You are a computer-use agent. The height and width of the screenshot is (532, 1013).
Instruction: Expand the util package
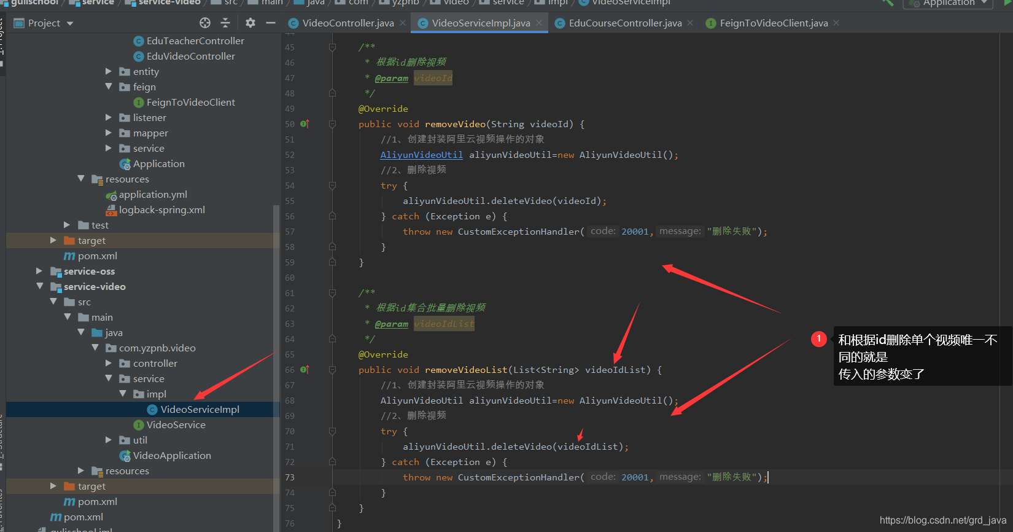point(109,440)
